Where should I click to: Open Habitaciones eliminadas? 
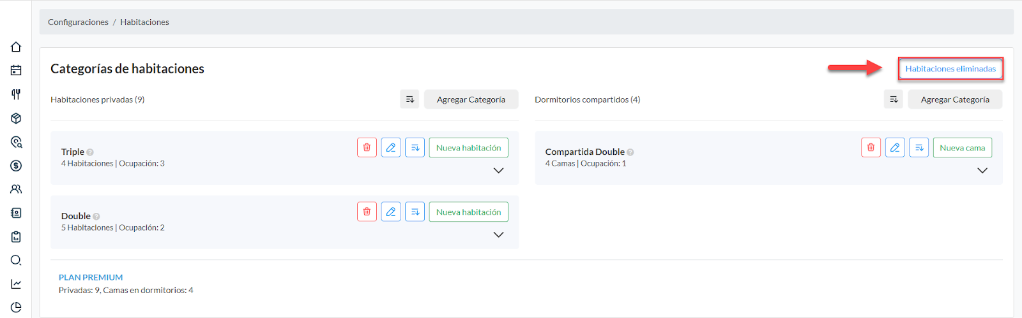point(950,69)
